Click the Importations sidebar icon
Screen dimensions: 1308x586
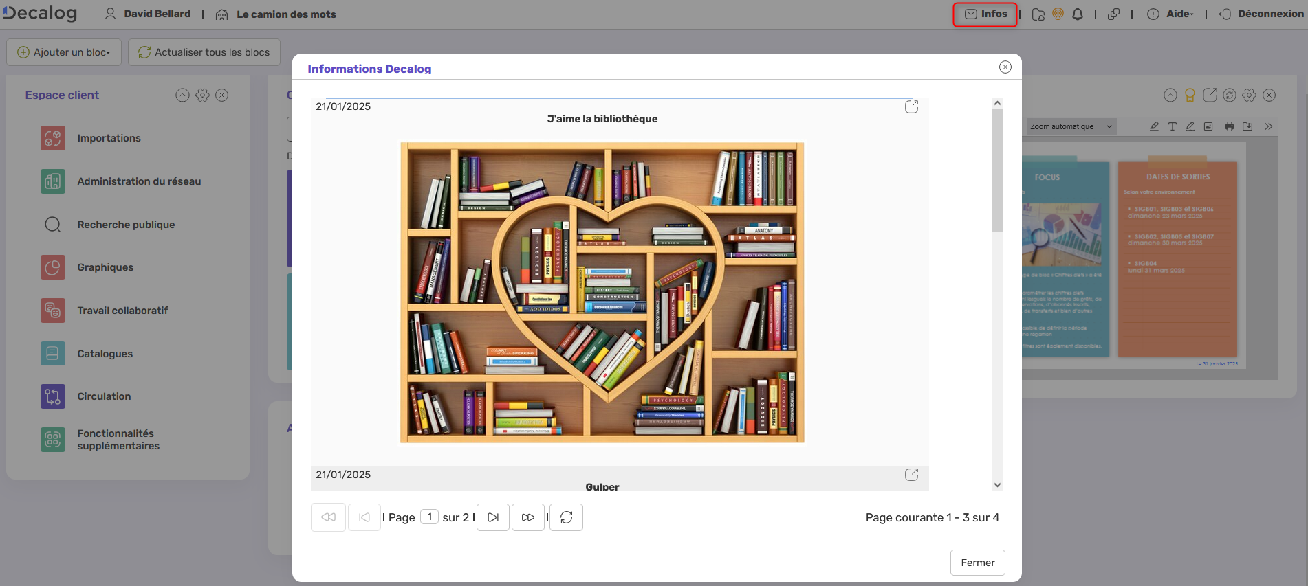tap(53, 138)
